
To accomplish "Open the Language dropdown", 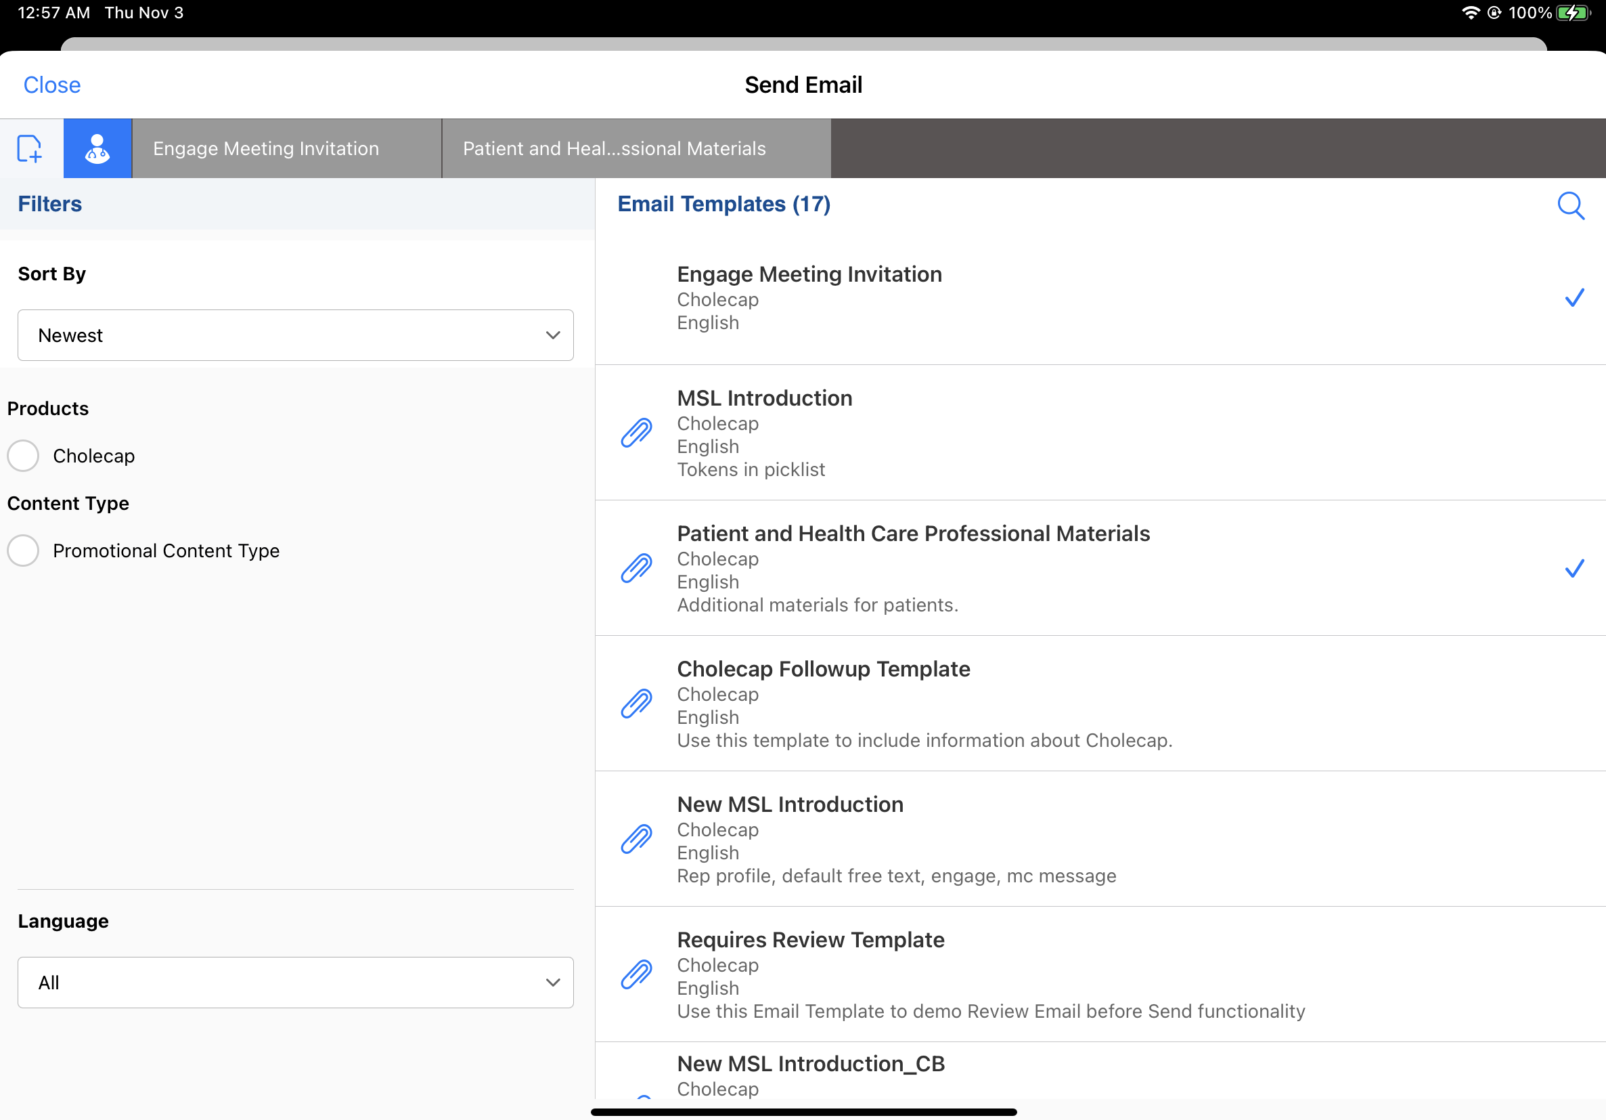I will 295,982.
